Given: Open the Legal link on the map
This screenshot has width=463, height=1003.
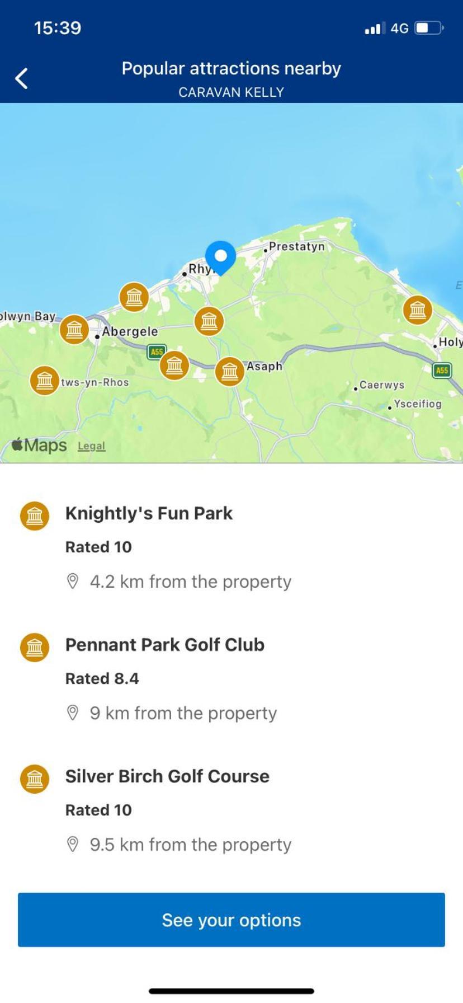Looking at the screenshot, I should (91, 446).
